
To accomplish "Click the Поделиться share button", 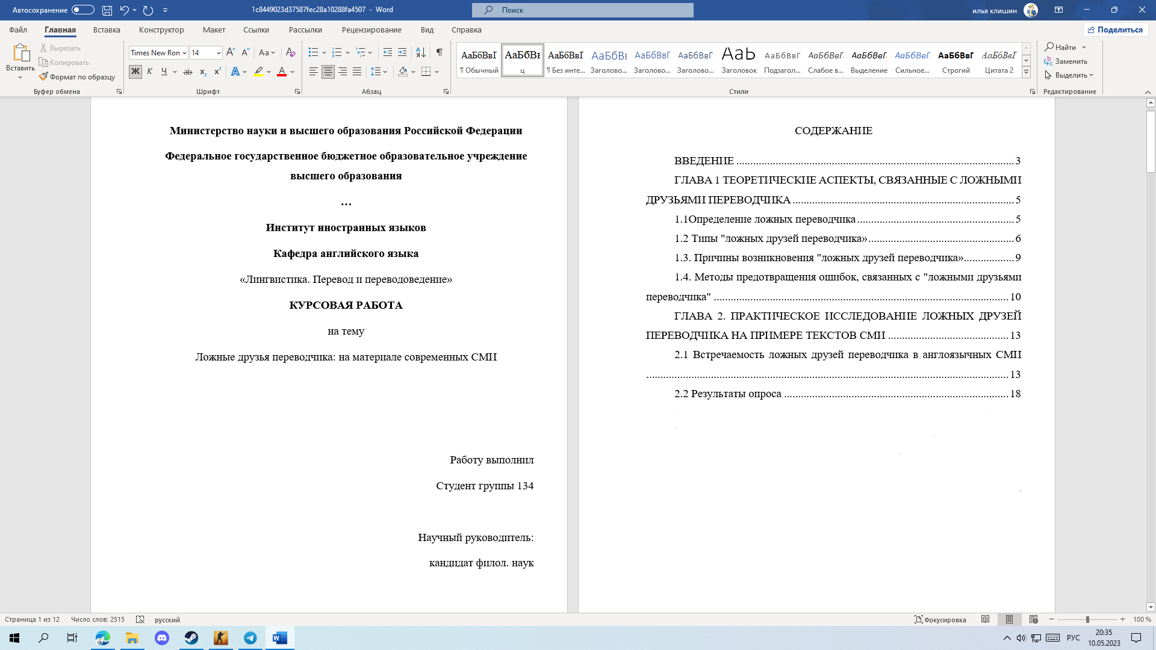I will point(1115,29).
